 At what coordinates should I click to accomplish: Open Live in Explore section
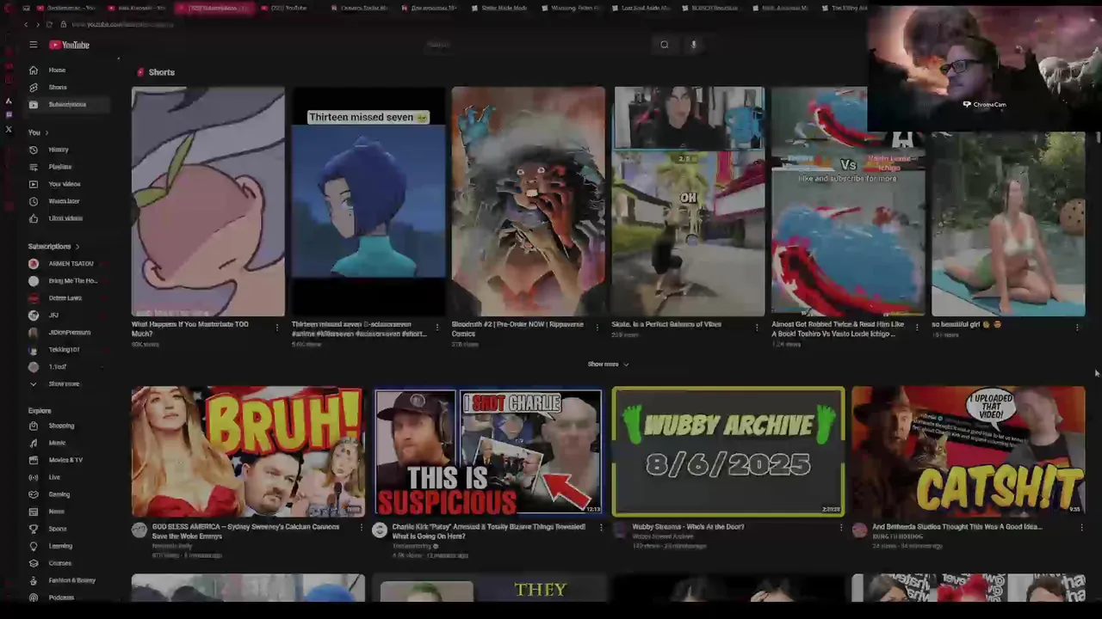54,477
